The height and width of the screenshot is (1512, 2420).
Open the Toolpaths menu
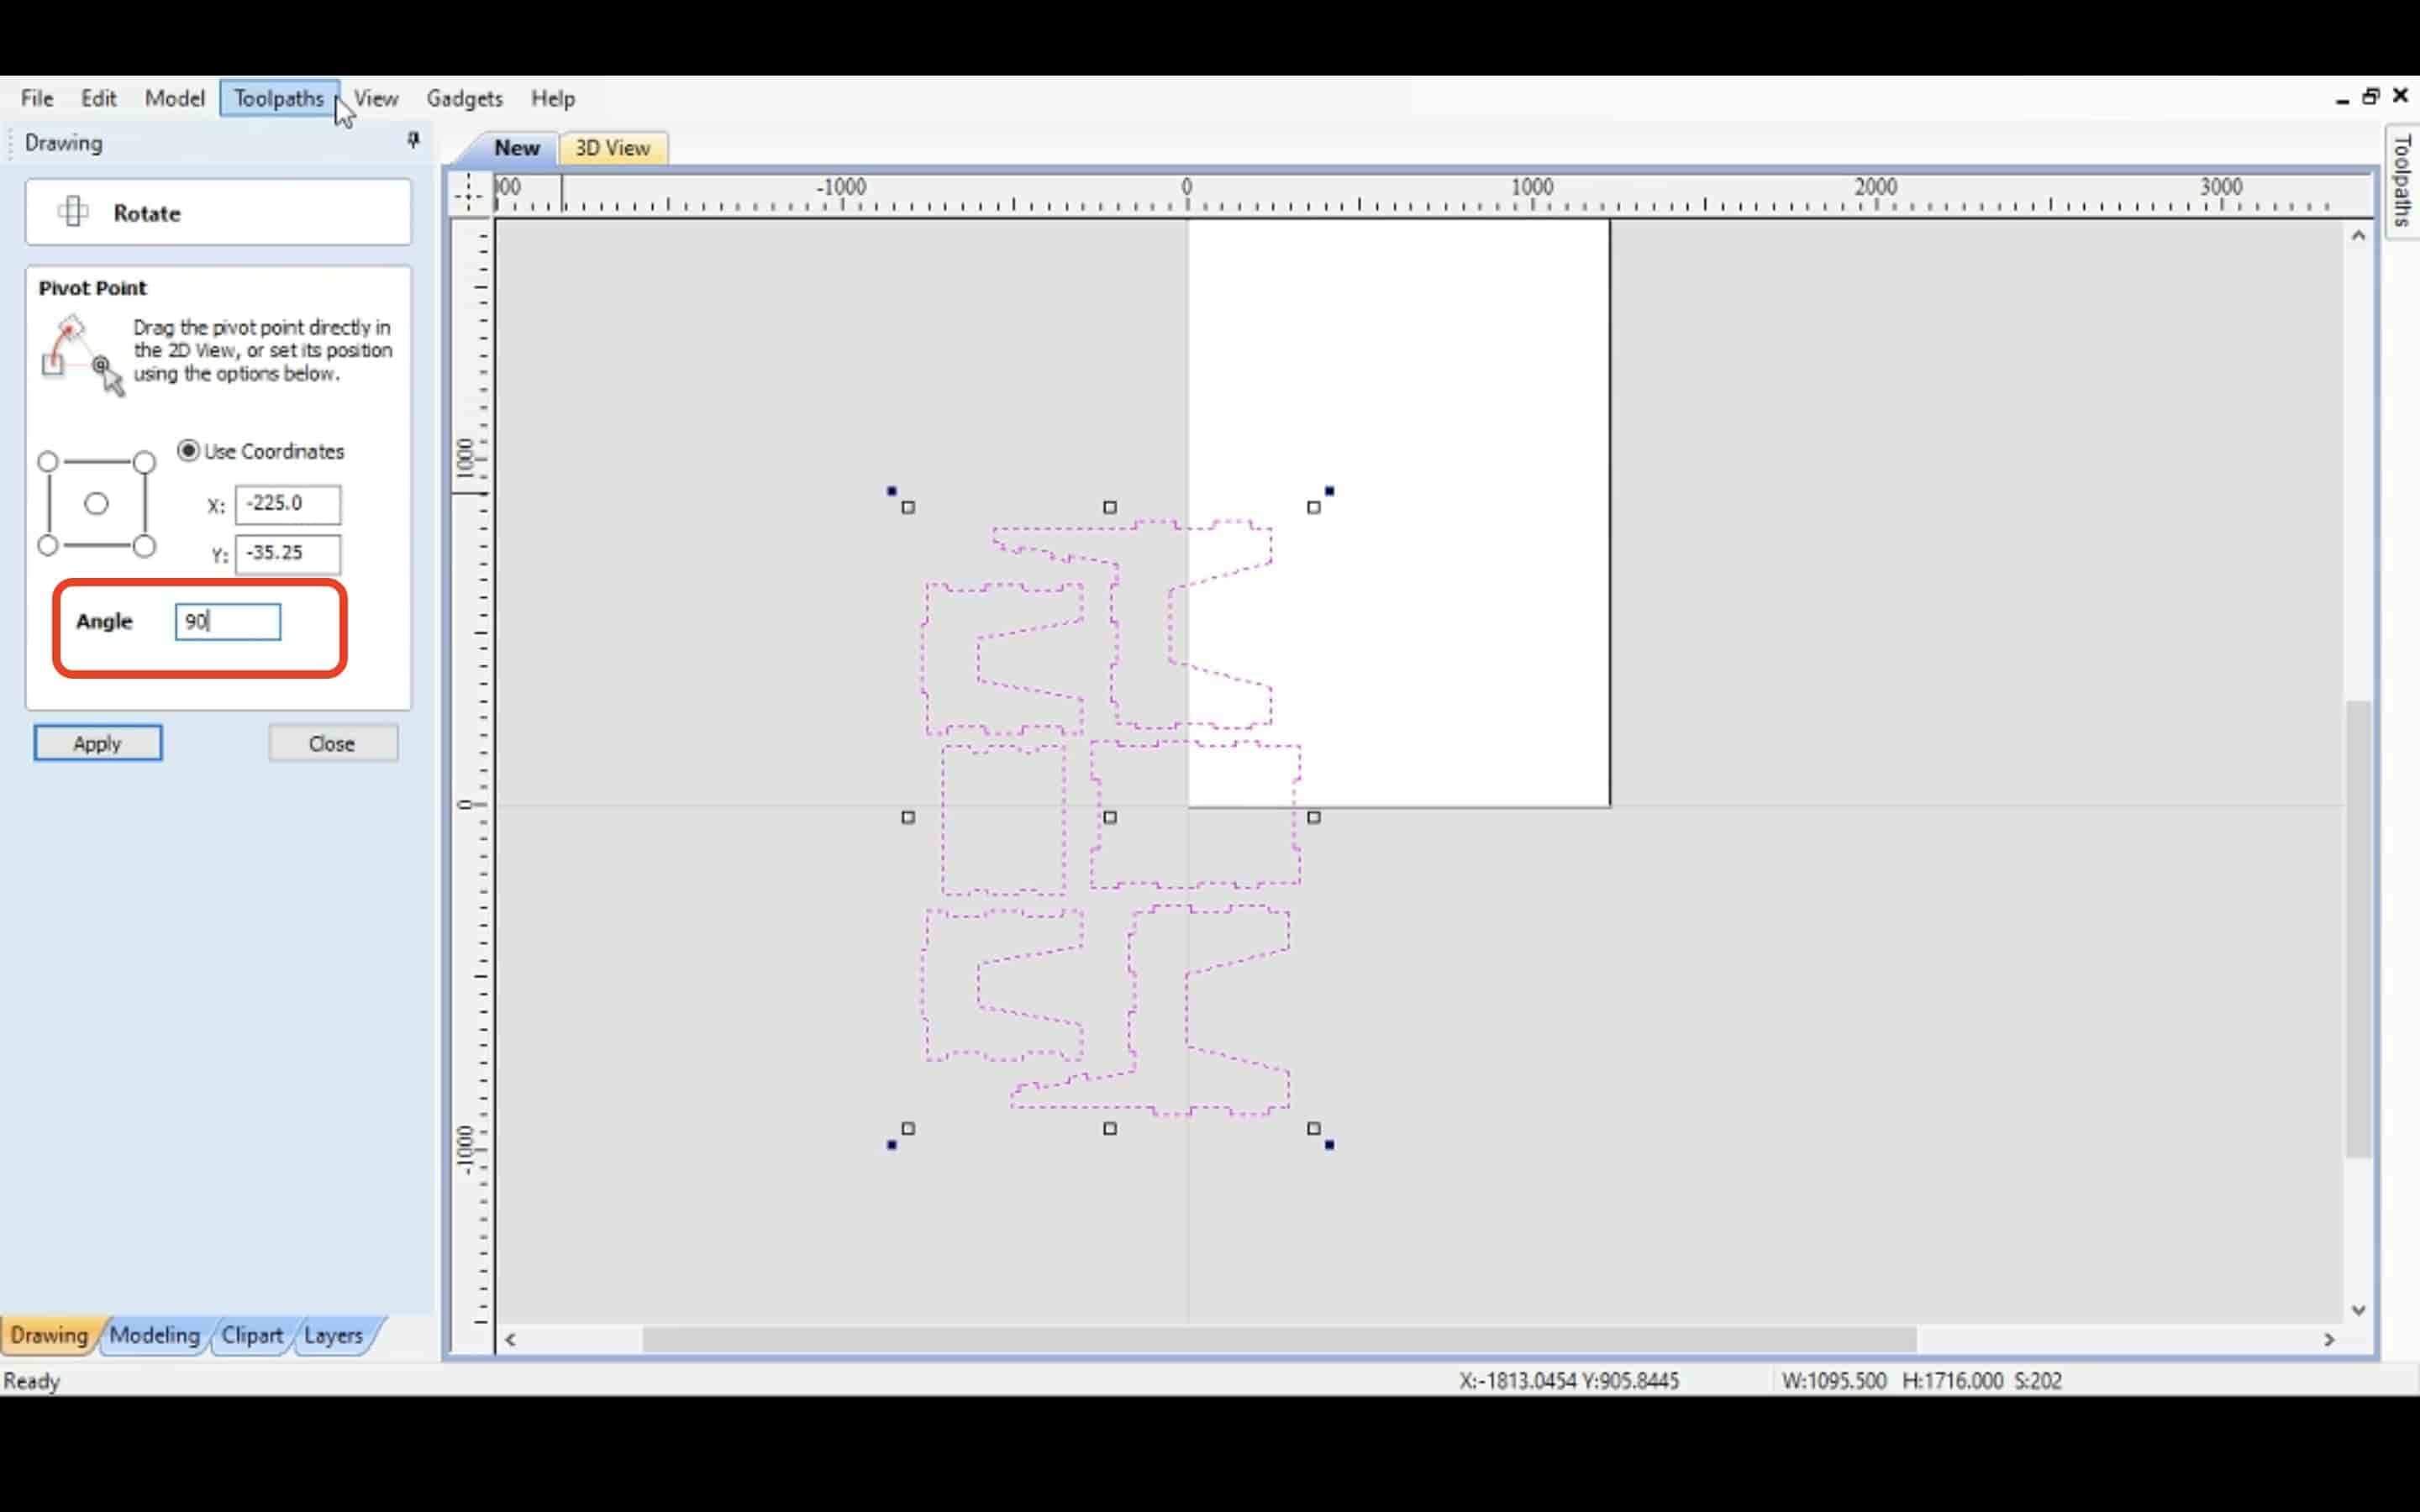[279, 97]
